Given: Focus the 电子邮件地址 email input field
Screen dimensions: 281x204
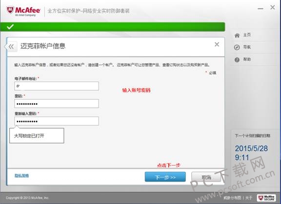Looking at the screenshot, I should 57,86.
